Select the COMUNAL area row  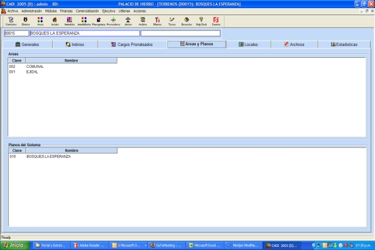(35, 67)
